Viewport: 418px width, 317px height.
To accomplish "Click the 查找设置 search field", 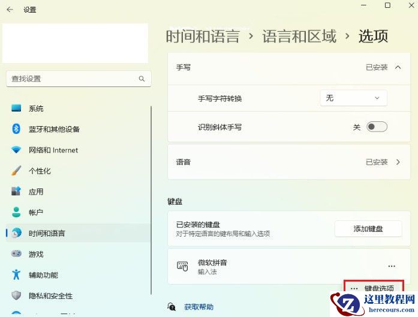I will 79,79.
